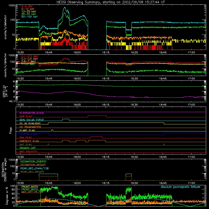The width and height of the screenshot is (209, 209).
Task: Click the SC_TRANSMITTER flag label
Action: click(x=30, y=127)
